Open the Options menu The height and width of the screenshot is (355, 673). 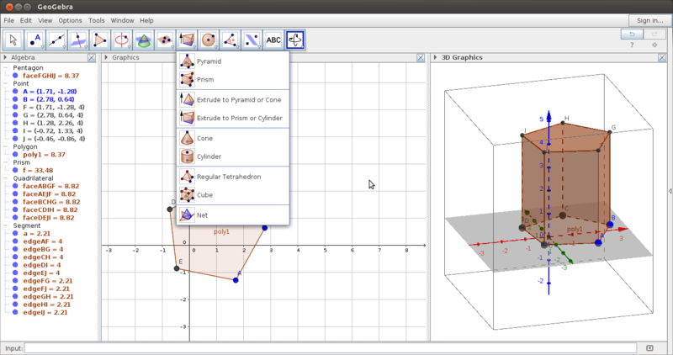pos(70,20)
